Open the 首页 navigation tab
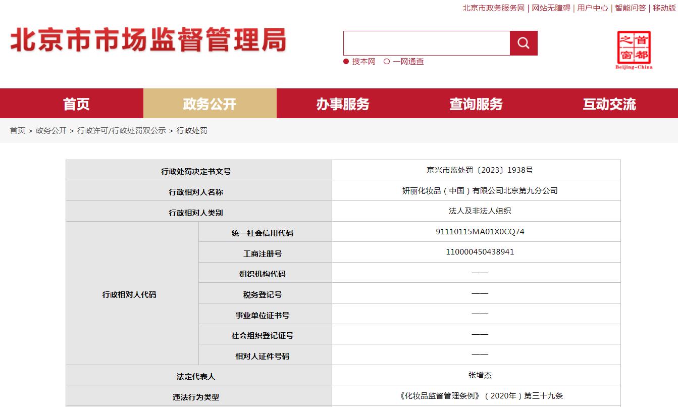Screen dimensions: 678x407 point(77,104)
